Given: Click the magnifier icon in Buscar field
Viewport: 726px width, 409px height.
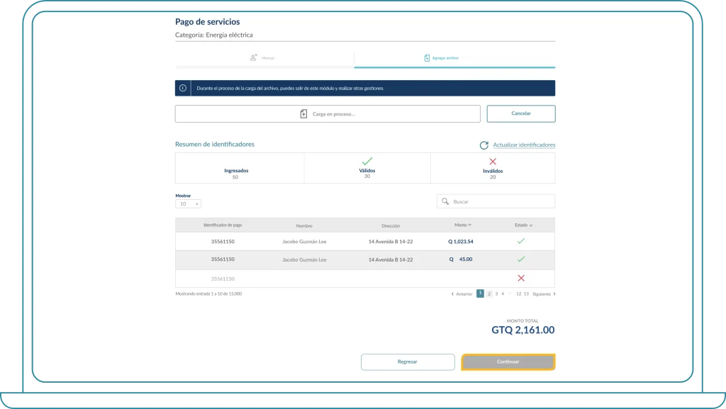Looking at the screenshot, I should (445, 202).
